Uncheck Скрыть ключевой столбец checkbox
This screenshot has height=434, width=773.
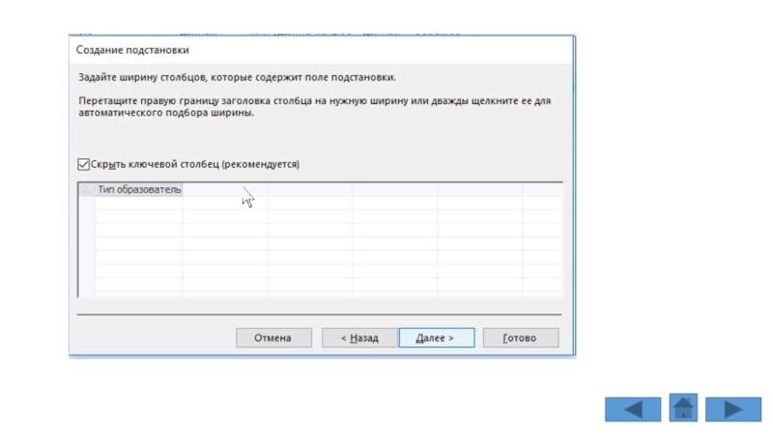click(x=83, y=164)
